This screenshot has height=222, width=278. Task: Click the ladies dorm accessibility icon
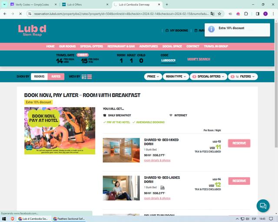pyautogui.click(x=162, y=187)
